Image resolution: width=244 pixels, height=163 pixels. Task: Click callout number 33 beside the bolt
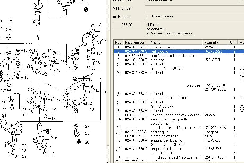(x=93, y=68)
